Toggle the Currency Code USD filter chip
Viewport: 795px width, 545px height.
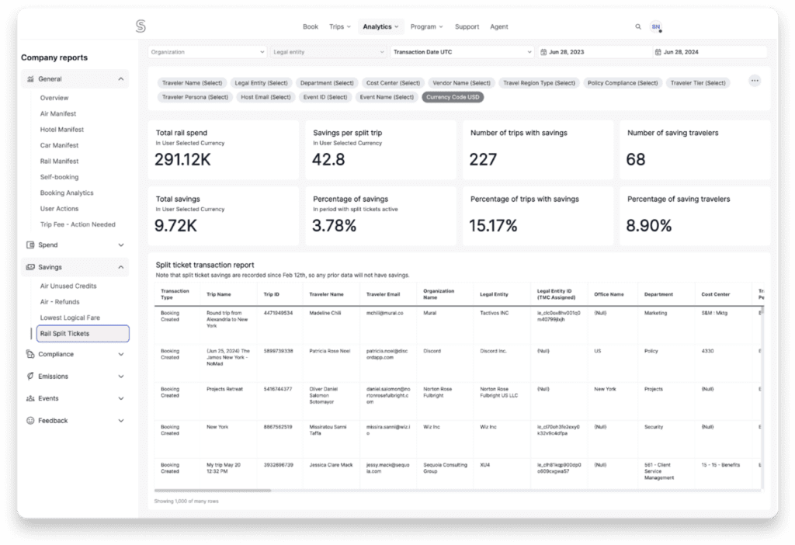[453, 97]
